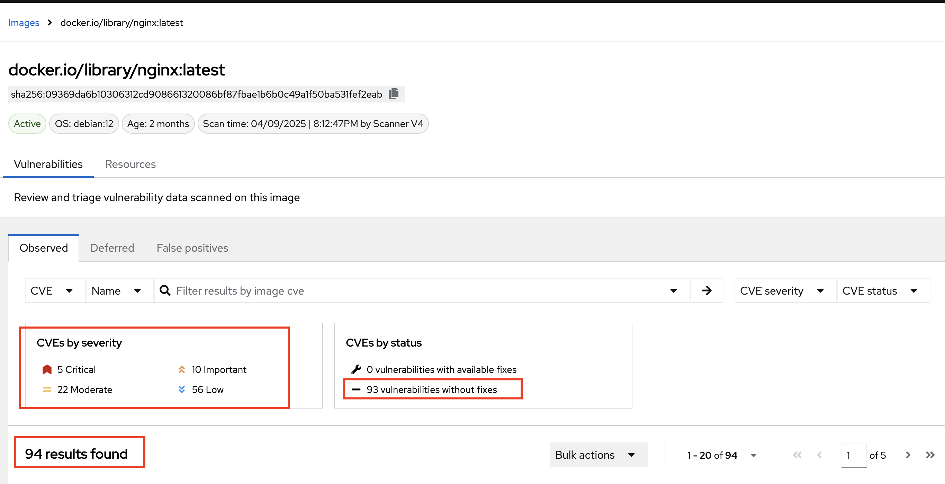Switch to the Deferred tab
945x484 pixels.
(x=112, y=248)
